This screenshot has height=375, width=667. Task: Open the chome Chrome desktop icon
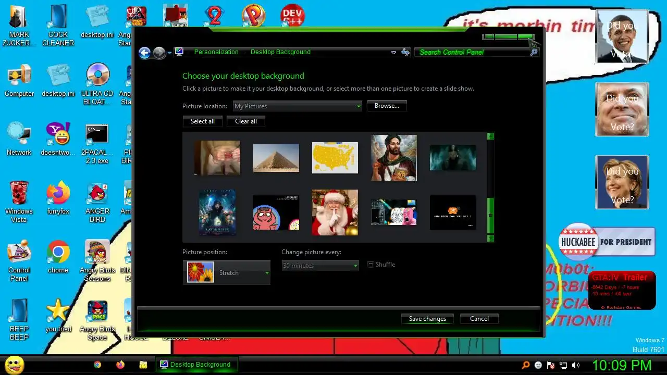point(58,257)
